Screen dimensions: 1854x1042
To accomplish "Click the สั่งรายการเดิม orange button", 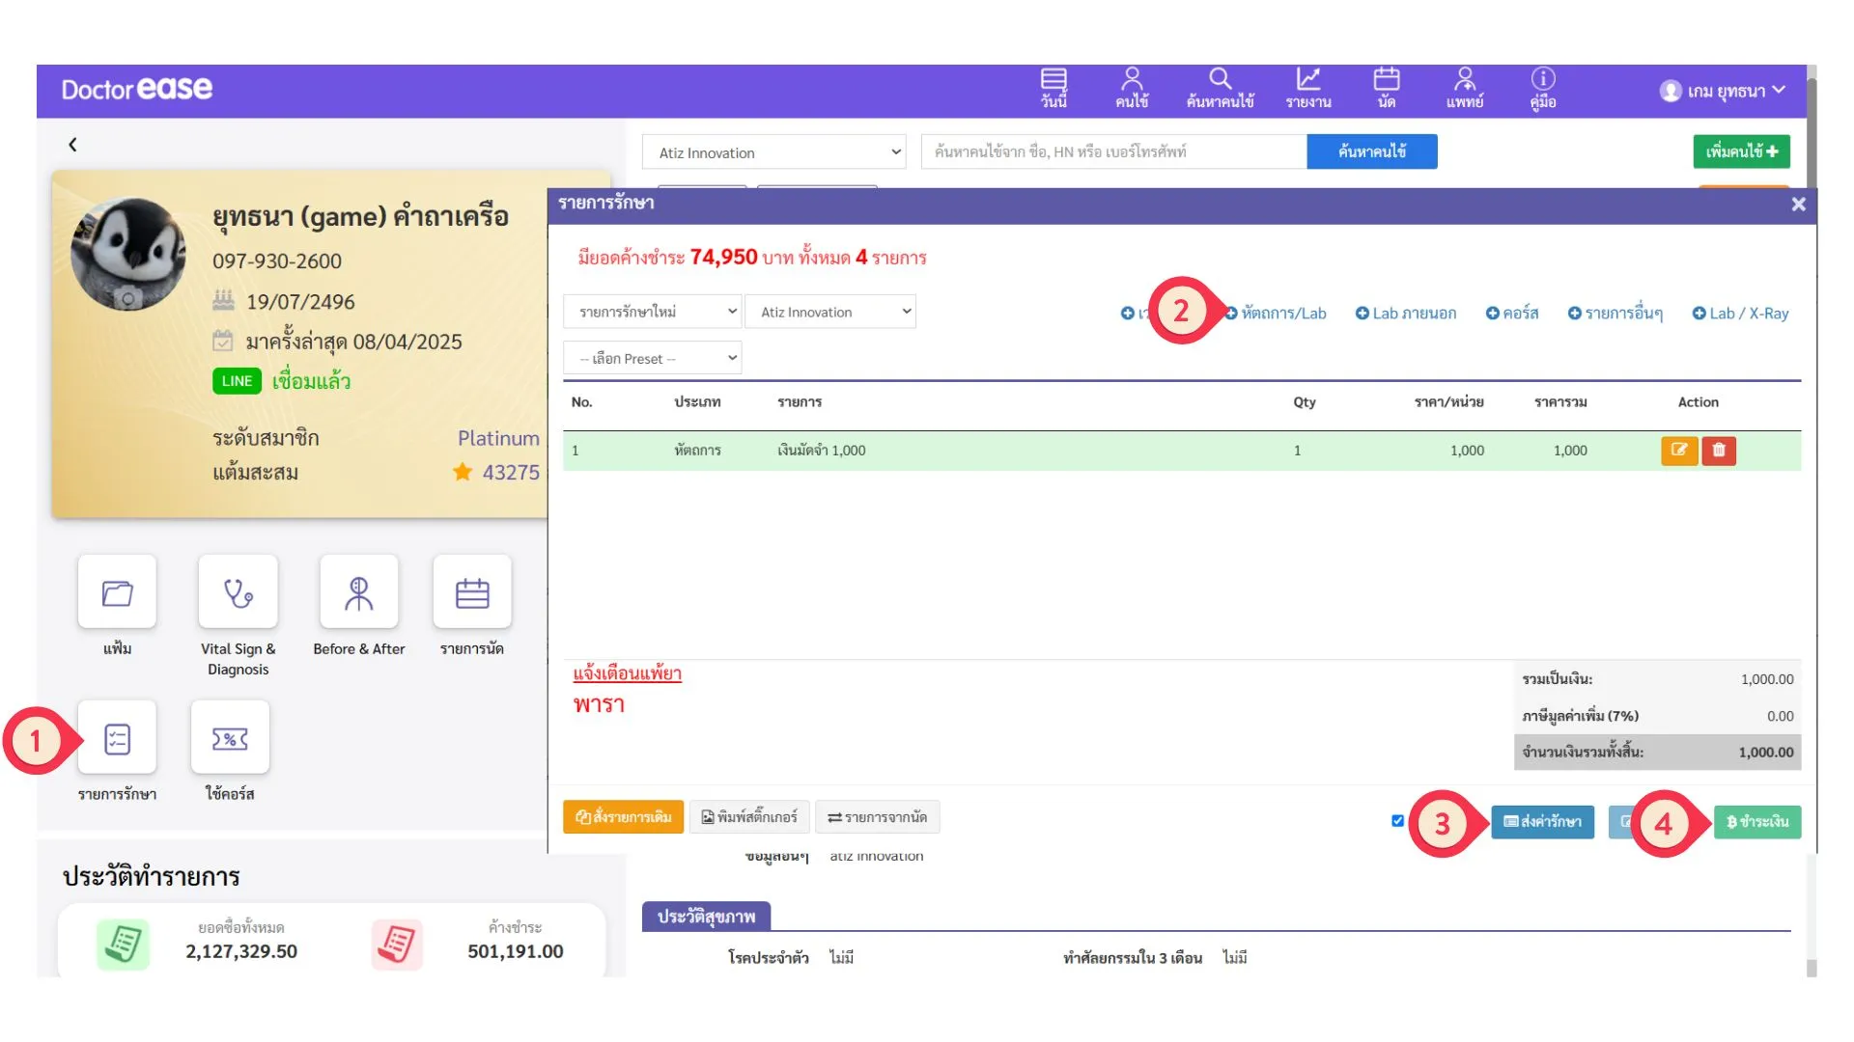I will pyautogui.click(x=623, y=817).
